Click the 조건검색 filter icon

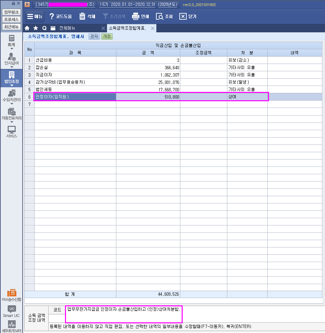(x=105, y=16)
